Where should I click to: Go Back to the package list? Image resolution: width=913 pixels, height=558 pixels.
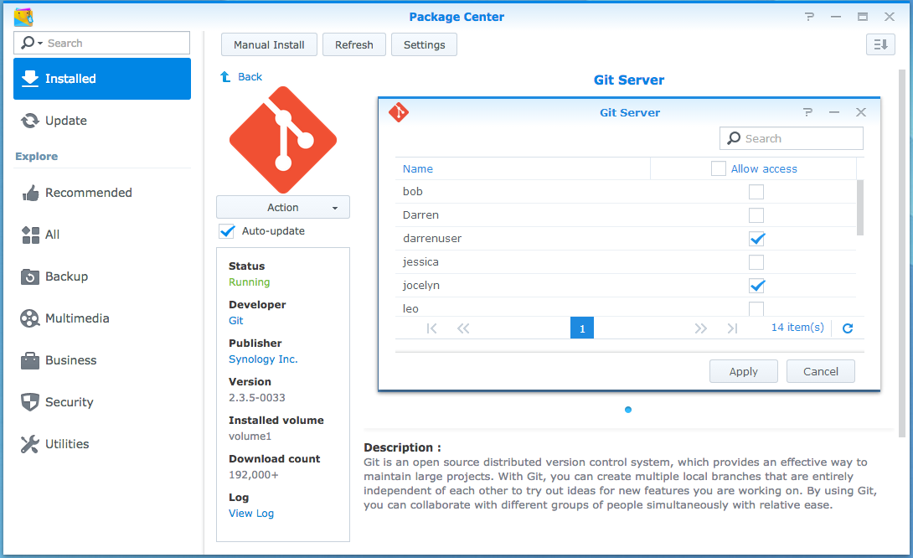241,77
